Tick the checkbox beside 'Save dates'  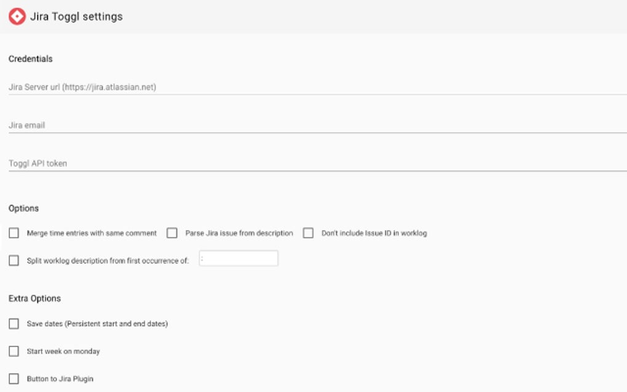(14, 324)
